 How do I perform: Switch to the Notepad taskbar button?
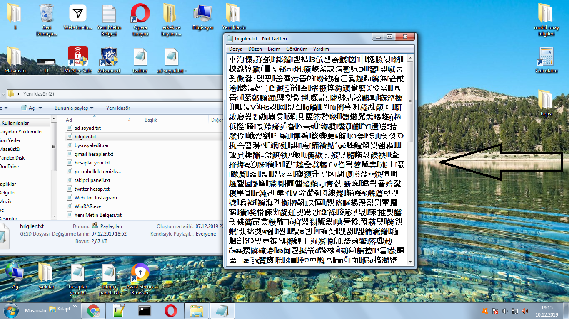[x=222, y=311]
